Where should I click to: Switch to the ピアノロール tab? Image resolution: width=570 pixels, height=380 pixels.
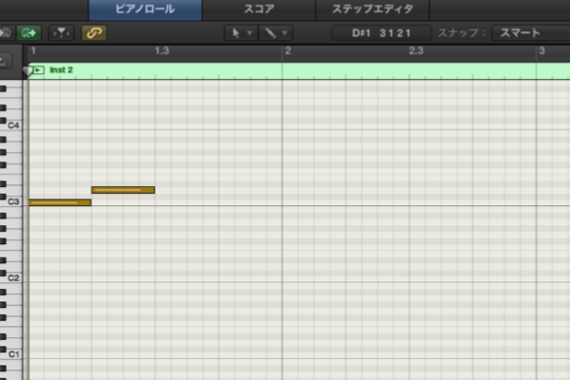pos(145,9)
